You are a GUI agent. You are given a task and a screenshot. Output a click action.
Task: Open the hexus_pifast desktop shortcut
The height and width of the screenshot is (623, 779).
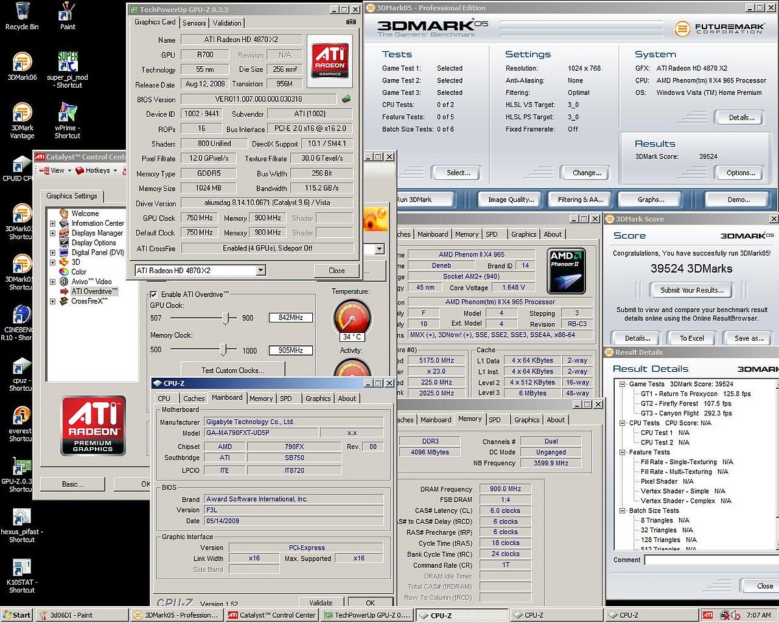[21, 526]
